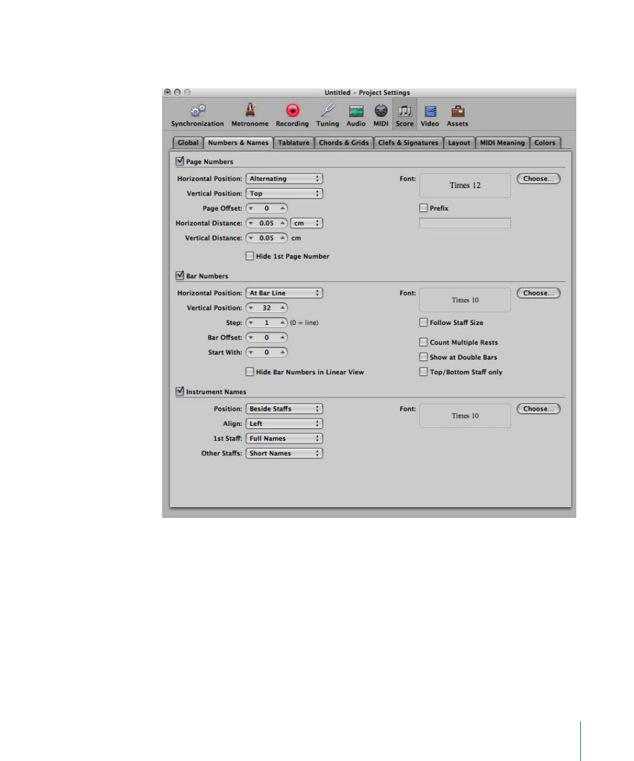Switch to Chords & Grids tab
The image size is (634, 761).
(344, 143)
